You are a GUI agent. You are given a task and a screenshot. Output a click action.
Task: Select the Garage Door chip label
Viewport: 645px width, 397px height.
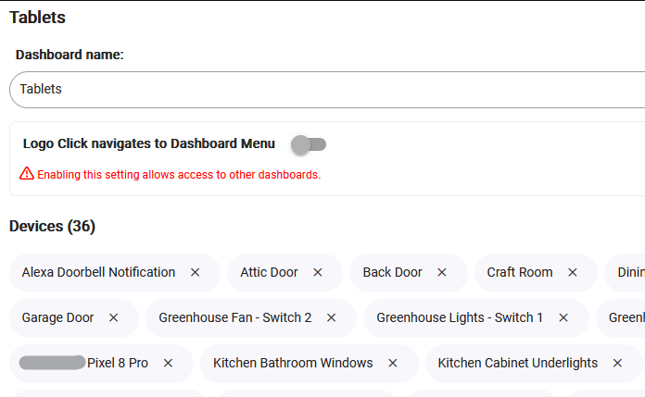(x=57, y=318)
